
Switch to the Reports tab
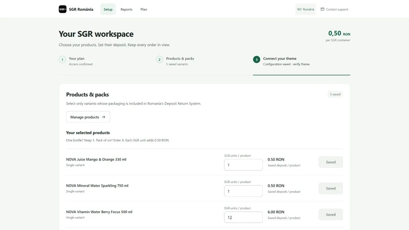(126, 9)
